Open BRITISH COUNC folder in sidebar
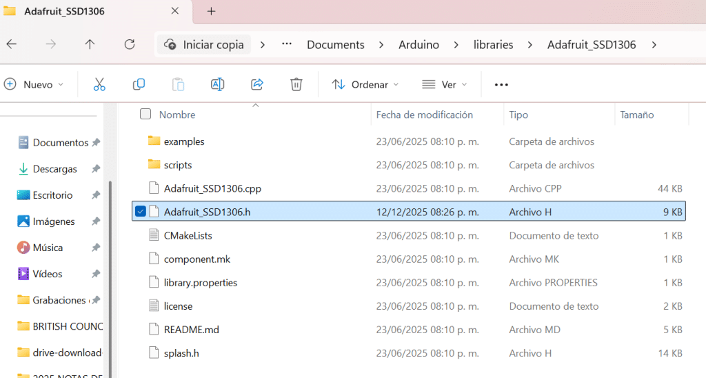 60,326
